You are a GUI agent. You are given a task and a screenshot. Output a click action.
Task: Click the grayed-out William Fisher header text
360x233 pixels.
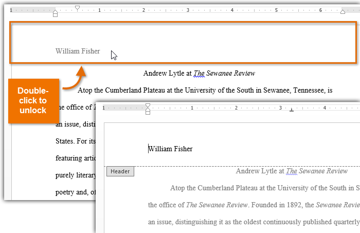click(x=78, y=51)
